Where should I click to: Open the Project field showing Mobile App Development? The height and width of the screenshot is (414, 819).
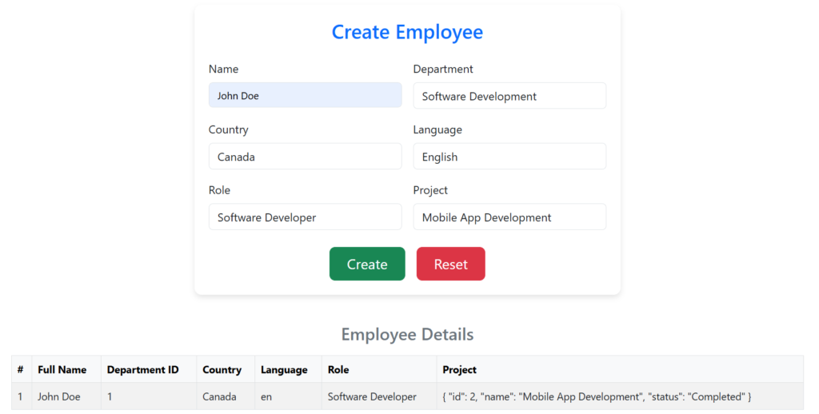click(x=509, y=217)
